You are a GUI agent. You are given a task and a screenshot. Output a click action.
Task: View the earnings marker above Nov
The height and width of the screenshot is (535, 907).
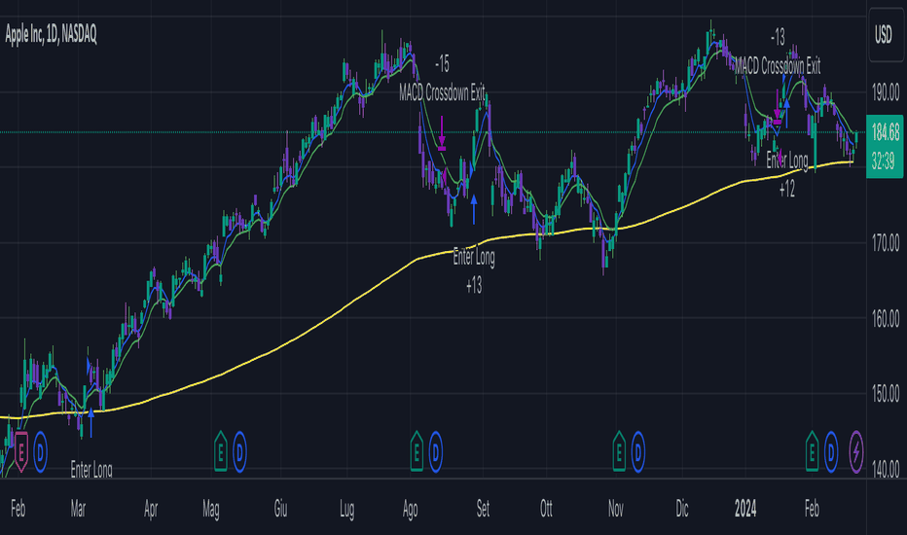click(x=619, y=451)
